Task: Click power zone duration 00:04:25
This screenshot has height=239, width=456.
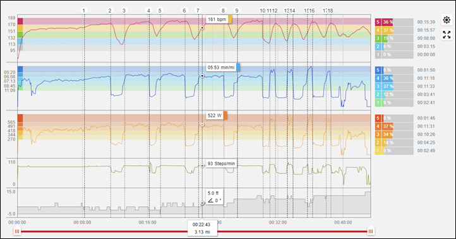Action: click(x=426, y=143)
